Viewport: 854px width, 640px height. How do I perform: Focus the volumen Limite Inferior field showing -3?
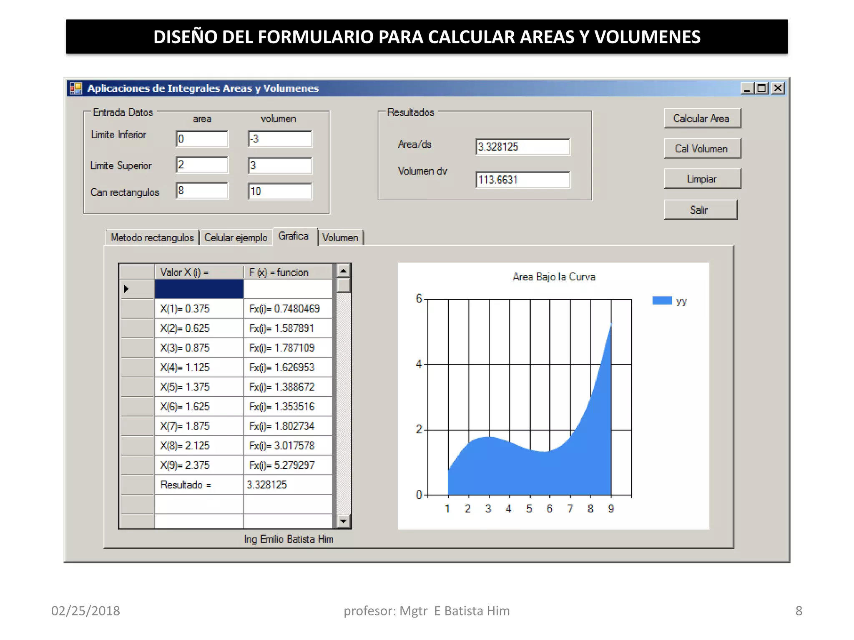pyautogui.click(x=280, y=139)
